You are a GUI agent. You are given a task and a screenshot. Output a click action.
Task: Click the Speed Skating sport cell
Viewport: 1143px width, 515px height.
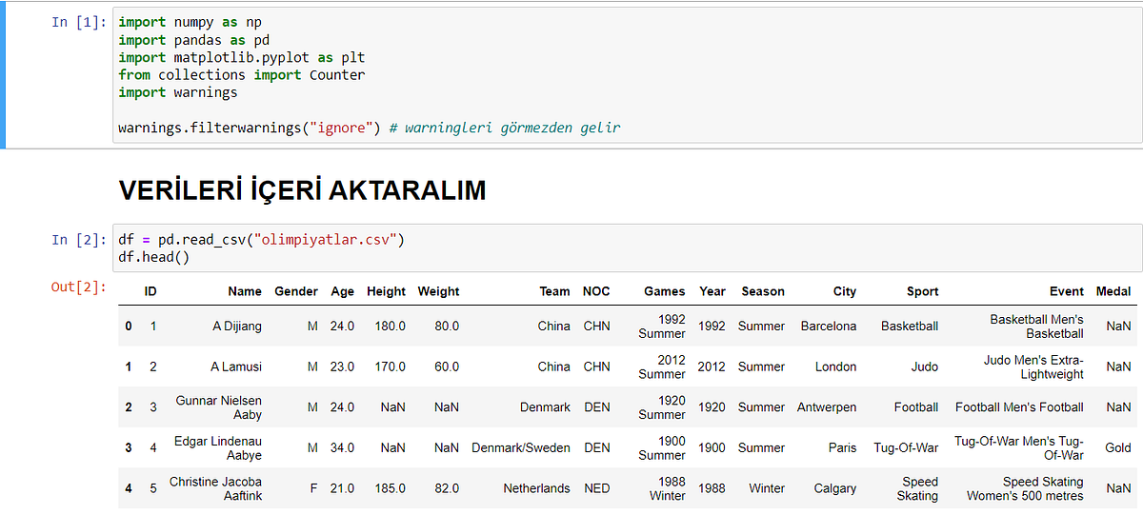[918, 488]
